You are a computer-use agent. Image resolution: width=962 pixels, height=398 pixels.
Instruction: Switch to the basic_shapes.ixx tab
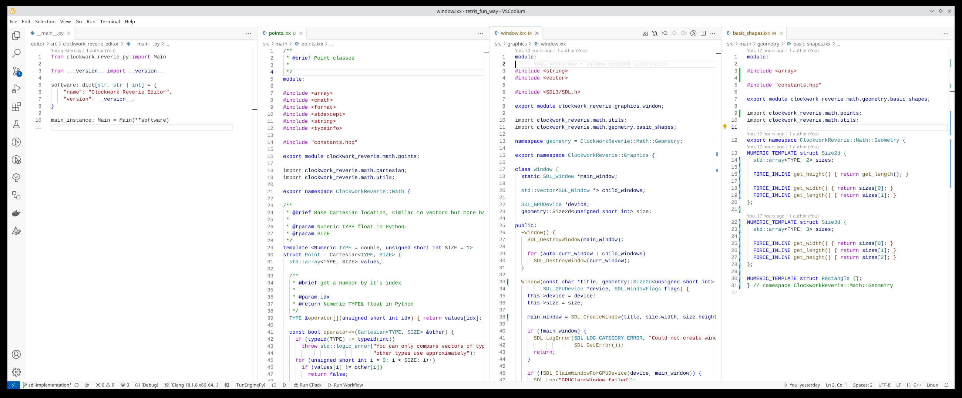click(751, 33)
